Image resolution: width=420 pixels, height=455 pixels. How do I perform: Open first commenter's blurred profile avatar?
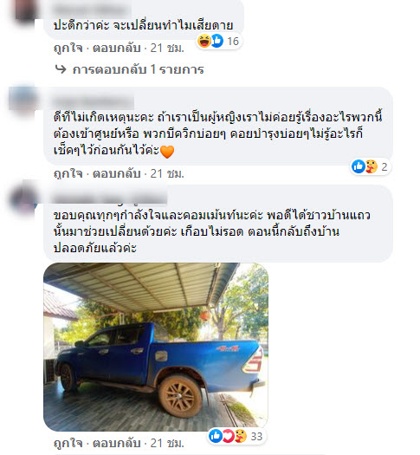point(26,10)
